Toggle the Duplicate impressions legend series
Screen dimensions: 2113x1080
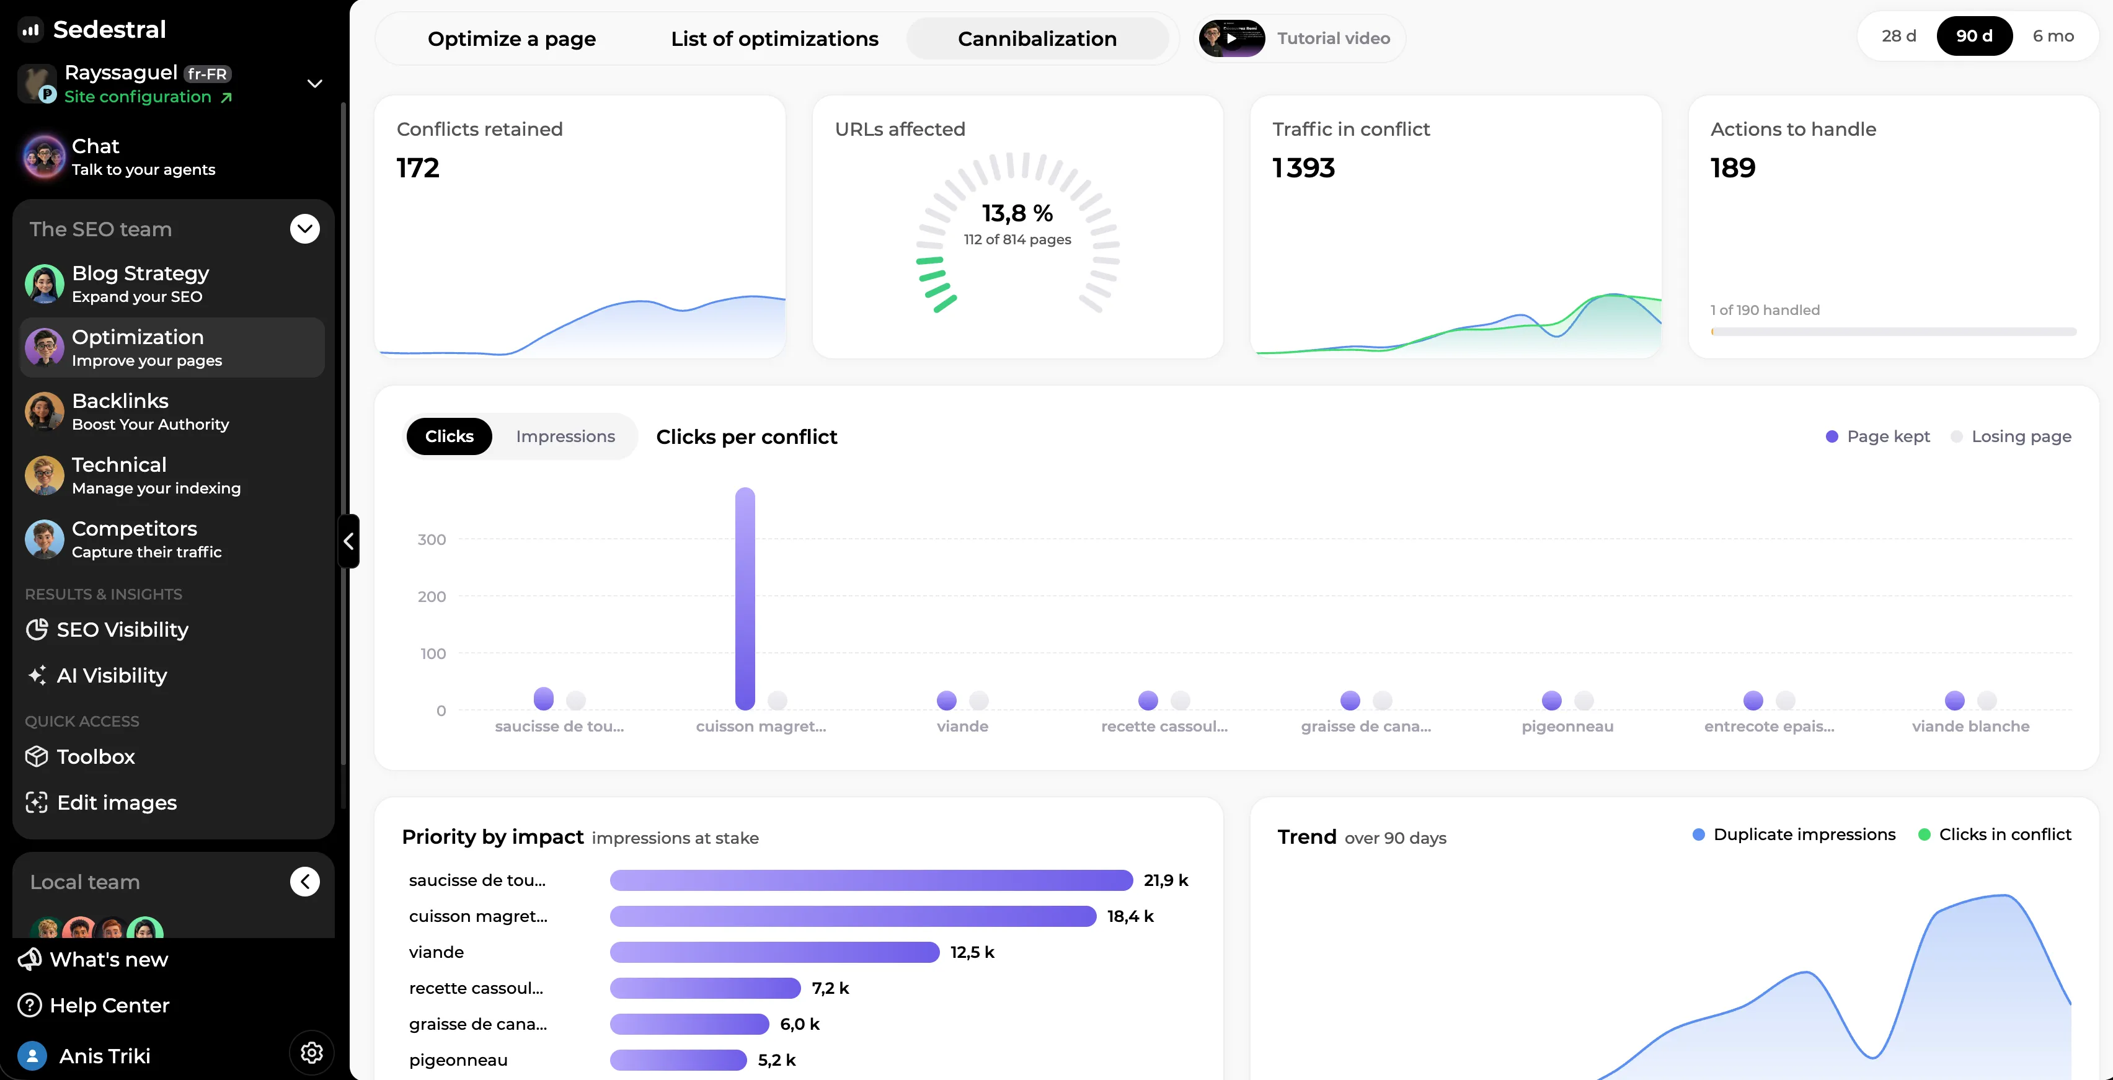click(x=1794, y=834)
